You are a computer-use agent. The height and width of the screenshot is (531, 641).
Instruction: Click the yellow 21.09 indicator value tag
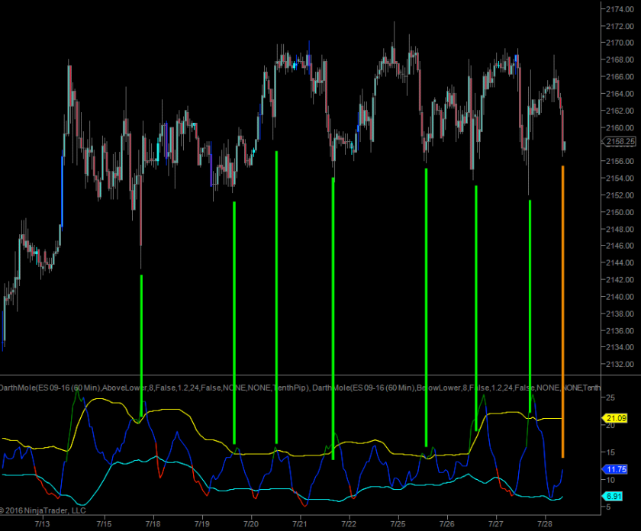[x=615, y=418]
